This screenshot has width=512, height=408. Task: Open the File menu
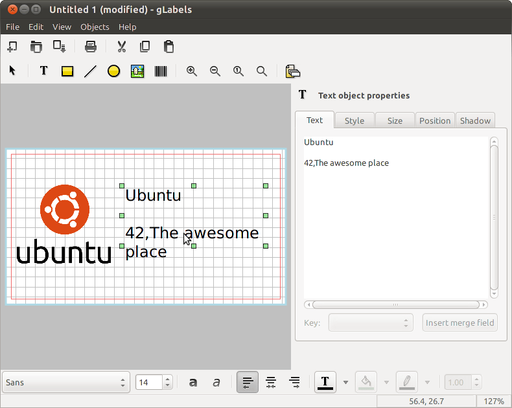pos(13,27)
